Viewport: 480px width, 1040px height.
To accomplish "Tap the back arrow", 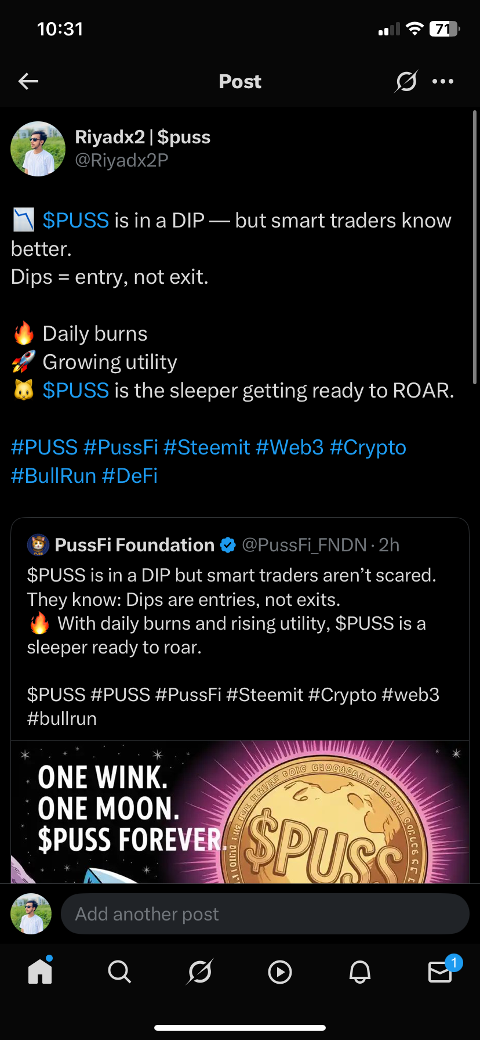I will point(28,81).
